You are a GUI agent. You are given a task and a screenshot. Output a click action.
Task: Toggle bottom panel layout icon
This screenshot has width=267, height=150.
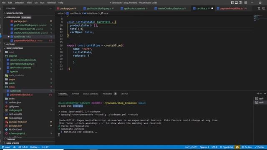click(237, 3)
